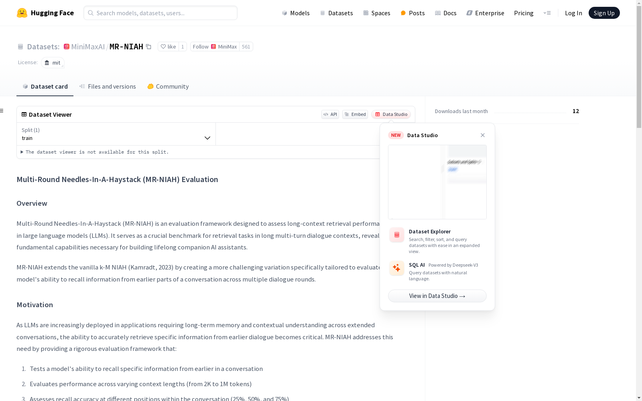Click the 'Downloads last month' label
Image resolution: width=642 pixels, height=401 pixels.
[x=461, y=111]
